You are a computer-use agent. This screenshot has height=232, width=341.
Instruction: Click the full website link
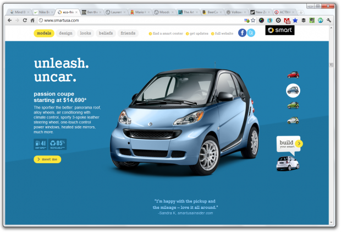(222, 33)
